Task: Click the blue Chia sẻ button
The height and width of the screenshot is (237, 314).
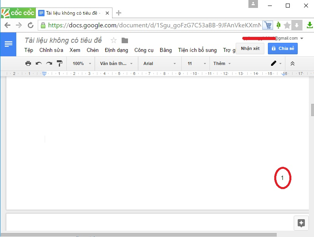Action: pyautogui.click(x=283, y=48)
